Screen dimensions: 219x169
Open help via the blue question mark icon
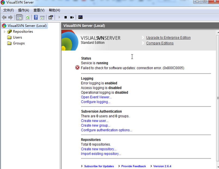coord(36,17)
